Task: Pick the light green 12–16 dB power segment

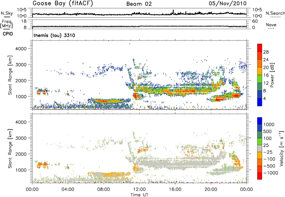Action: 260,79
